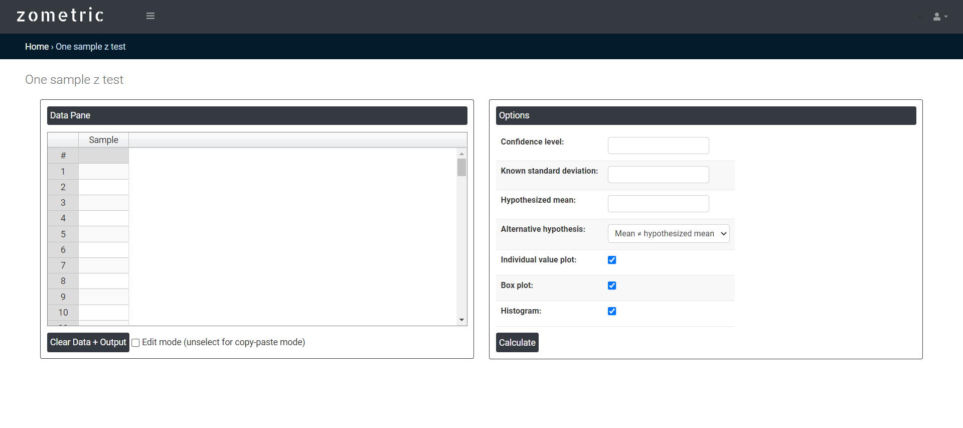Select the Sample column header

click(x=103, y=140)
